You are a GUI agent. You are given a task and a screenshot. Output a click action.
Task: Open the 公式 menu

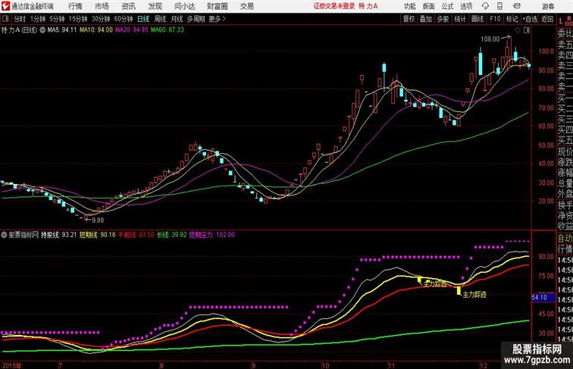(447, 6)
